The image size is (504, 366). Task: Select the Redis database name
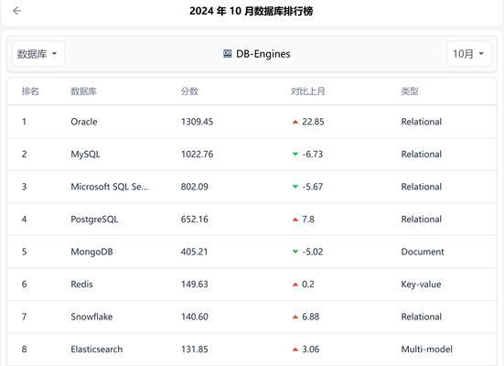(81, 285)
